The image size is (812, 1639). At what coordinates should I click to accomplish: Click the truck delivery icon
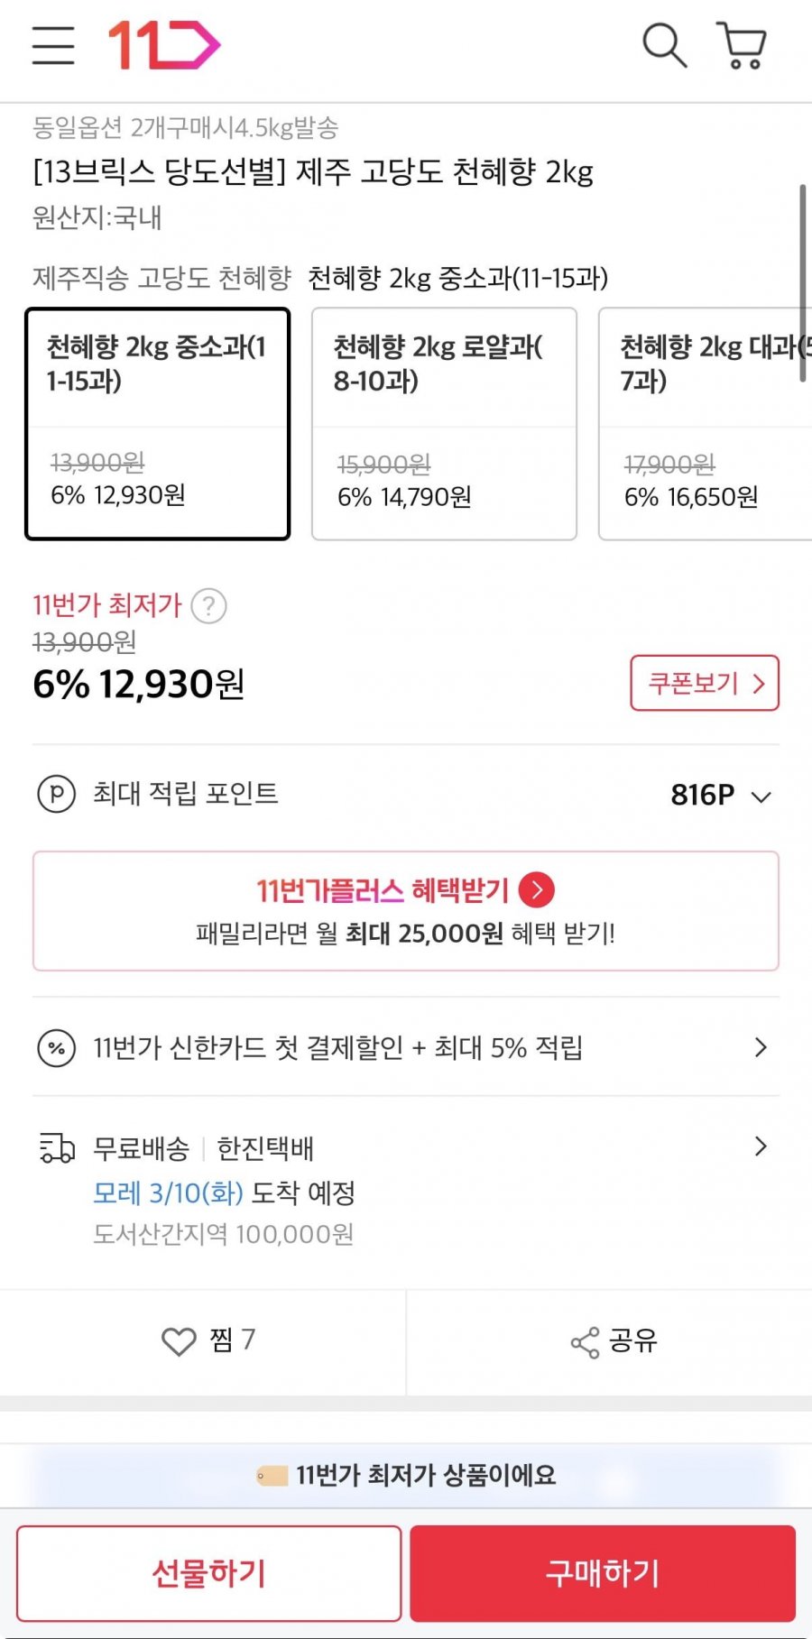point(57,1148)
